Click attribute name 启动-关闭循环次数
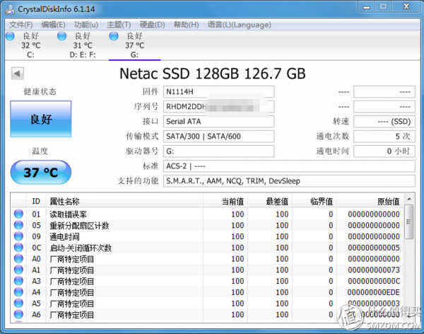The height and width of the screenshot is (334, 424). [81, 248]
